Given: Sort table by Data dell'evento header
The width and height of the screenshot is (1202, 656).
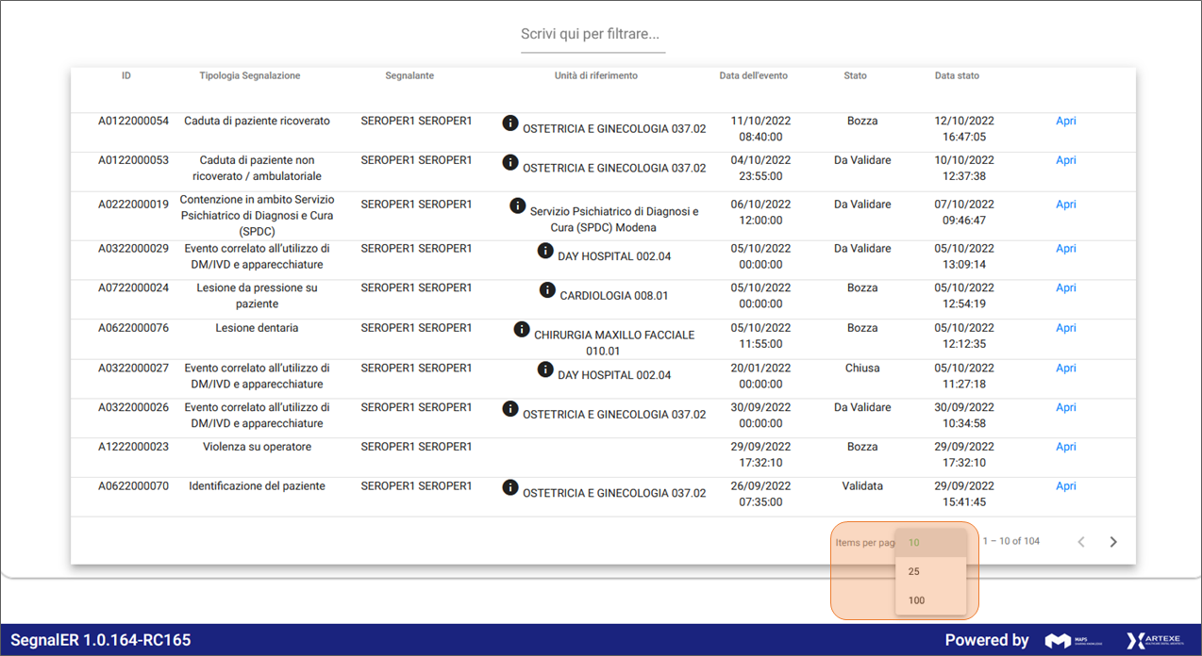Looking at the screenshot, I should coord(753,75).
